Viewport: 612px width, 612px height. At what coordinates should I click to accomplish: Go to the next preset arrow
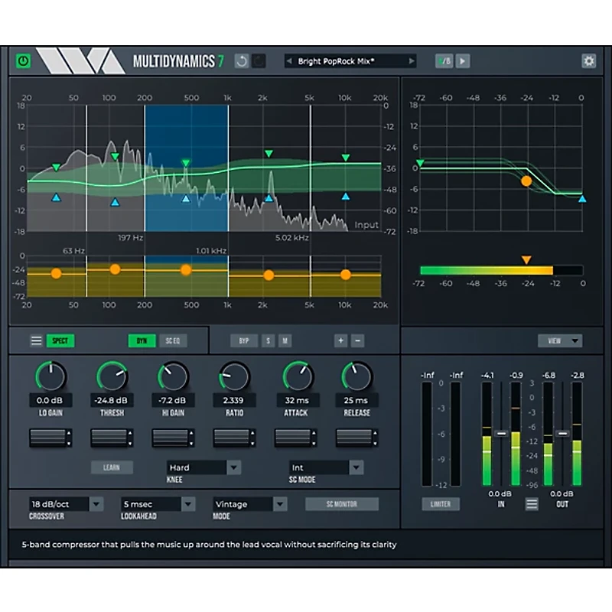(x=412, y=61)
